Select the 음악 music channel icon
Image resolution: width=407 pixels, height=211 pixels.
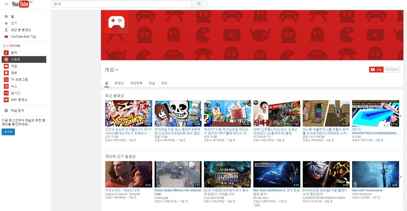pyautogui.click(x=6, y=53)
